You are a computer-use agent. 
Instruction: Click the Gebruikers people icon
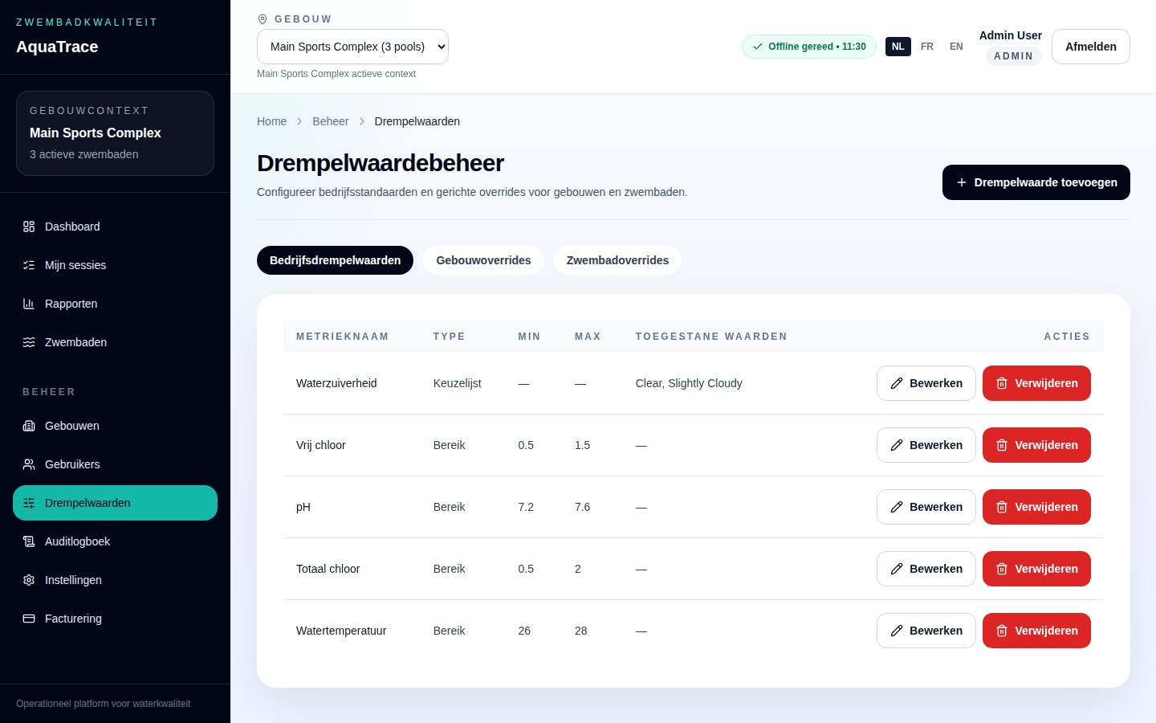tap(29, 464)
